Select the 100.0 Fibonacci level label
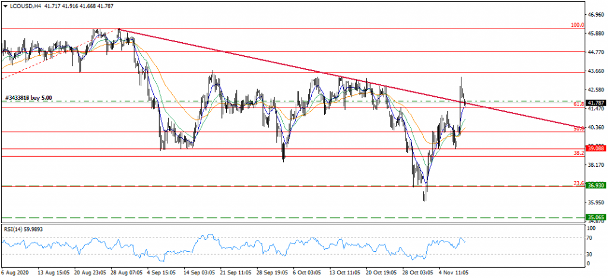Viewport: 608px width, 279px height. tap(577, 26)
